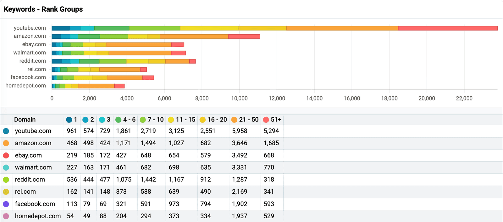This screenshot has height=222, width=503.
Task: Click walmart.com red 51+ bar segment
Action: point(179,53)
